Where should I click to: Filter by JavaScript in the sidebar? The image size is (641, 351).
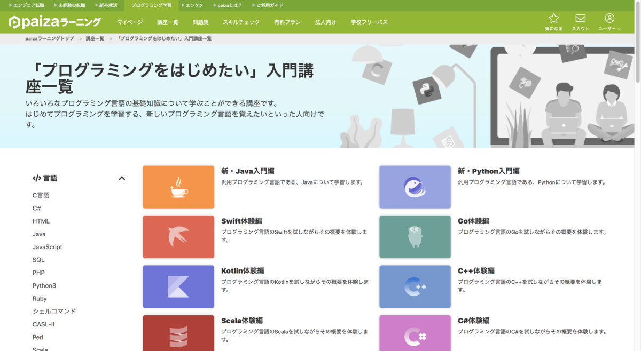click(x=47, y=247)
